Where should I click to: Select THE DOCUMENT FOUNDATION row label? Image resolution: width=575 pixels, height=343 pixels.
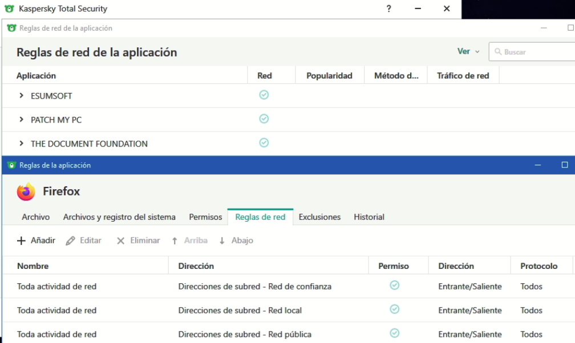[x=89, y=144]
